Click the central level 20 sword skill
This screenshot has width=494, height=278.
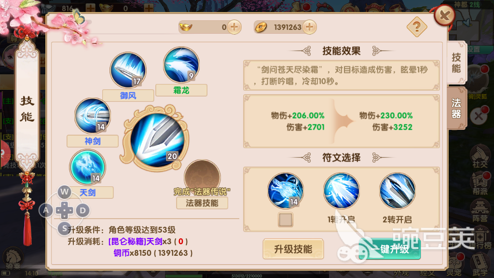(157, 139)
